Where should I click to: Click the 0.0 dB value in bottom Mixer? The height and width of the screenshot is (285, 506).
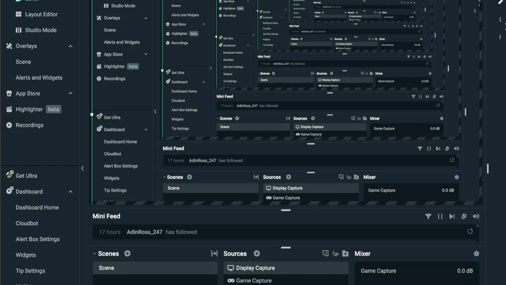click(x=465, y=271)
